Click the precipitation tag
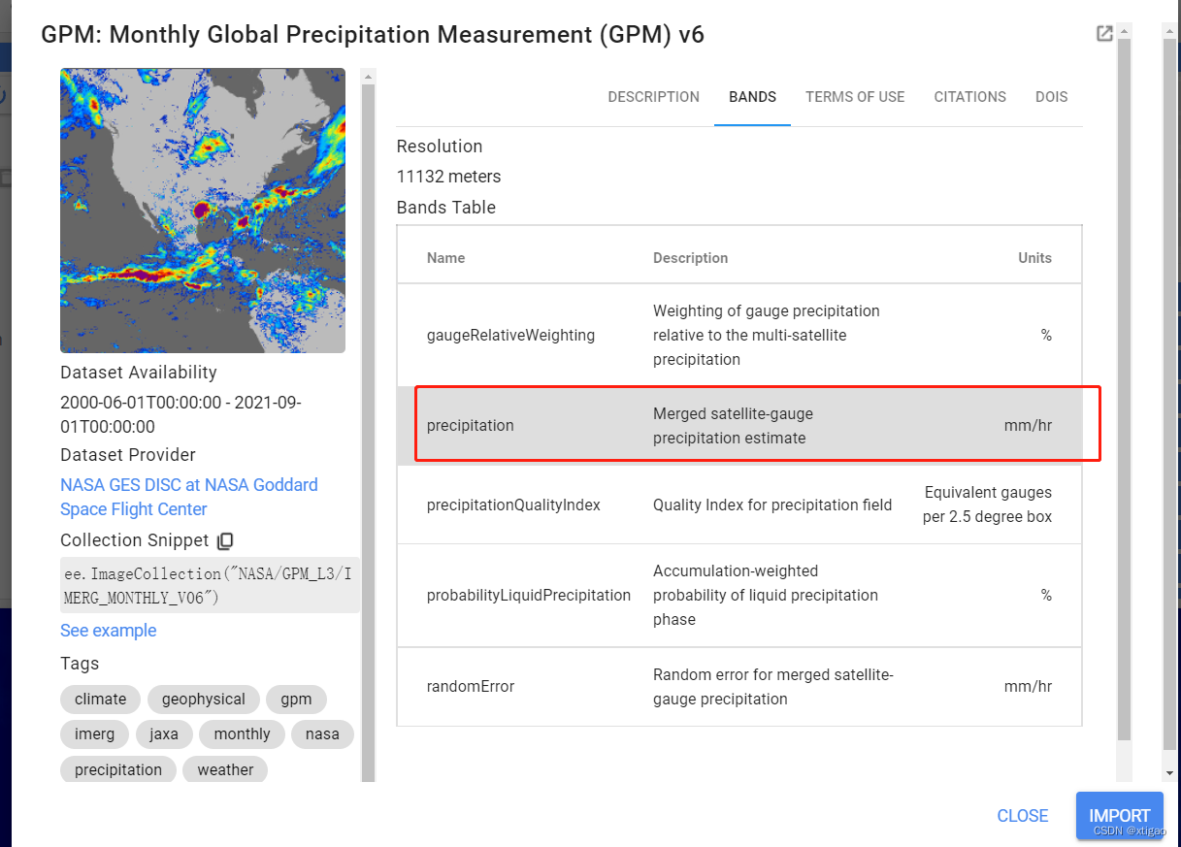Screen dimensions: 1181x847 point(117,768)
